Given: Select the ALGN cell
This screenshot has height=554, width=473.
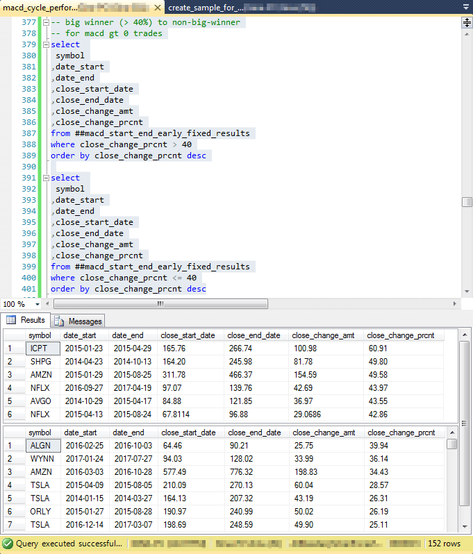Looking at the screenshot, I should pos(43,446).
